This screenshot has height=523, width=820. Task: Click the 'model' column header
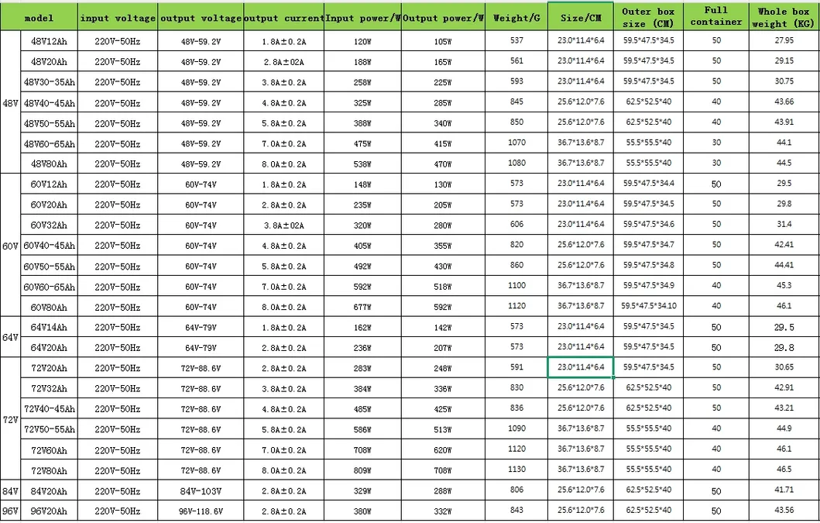tap(39, 17)
